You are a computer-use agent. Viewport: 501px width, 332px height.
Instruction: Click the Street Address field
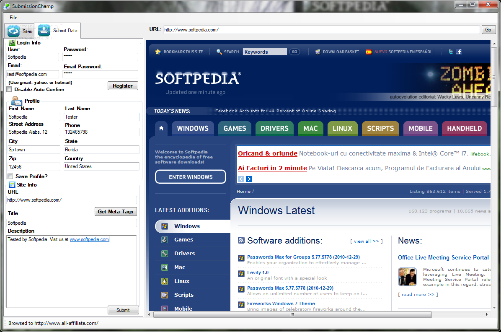point(34,132)
